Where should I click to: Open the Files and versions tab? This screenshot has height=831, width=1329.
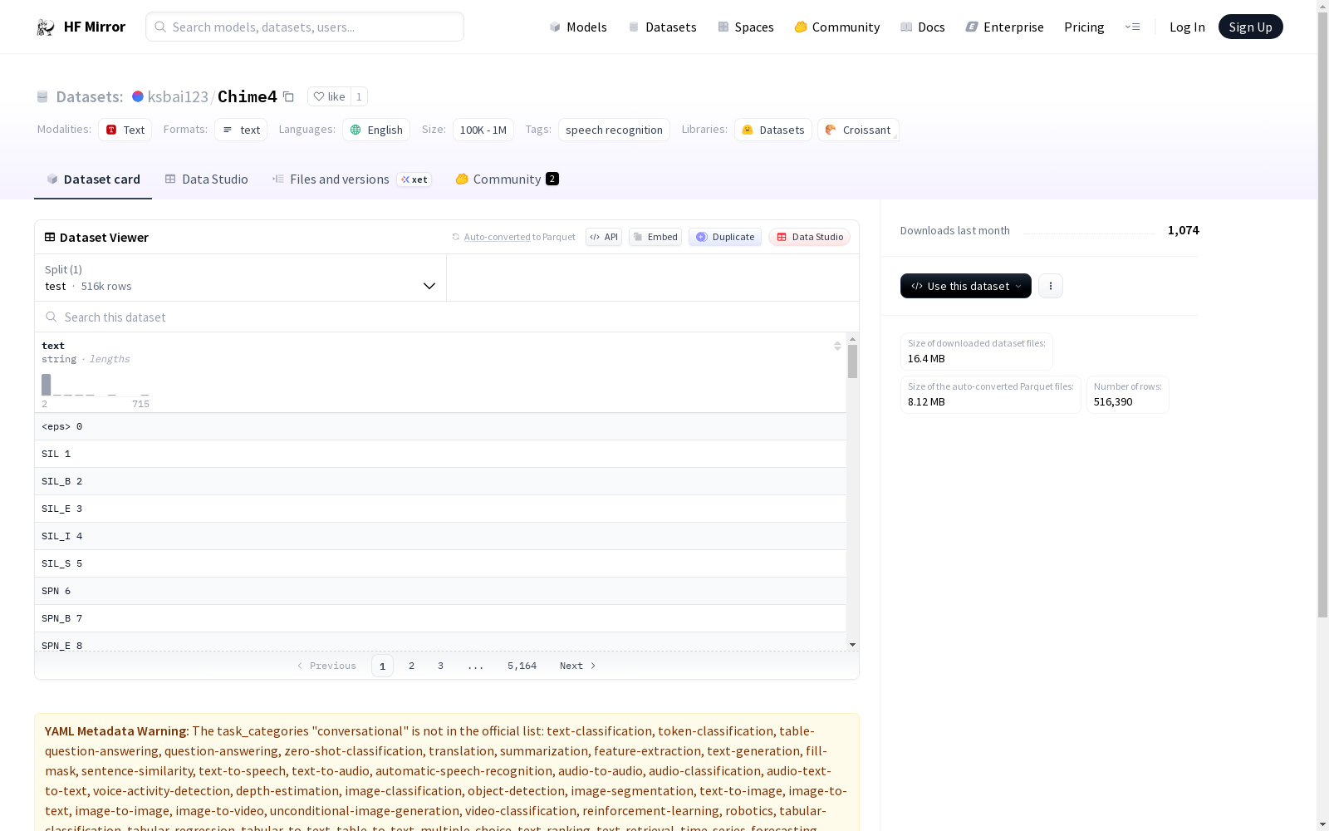[x=351, y=179]
